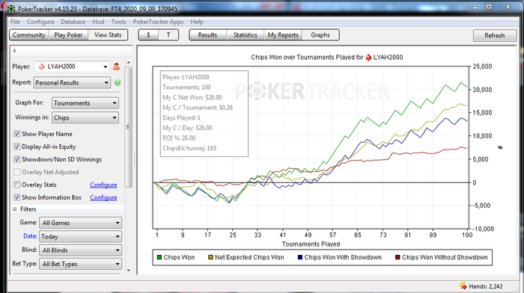The image size is (524, 293).
Task: Click ChipsEV/turniej: 165 in info box
Action: 189,148
